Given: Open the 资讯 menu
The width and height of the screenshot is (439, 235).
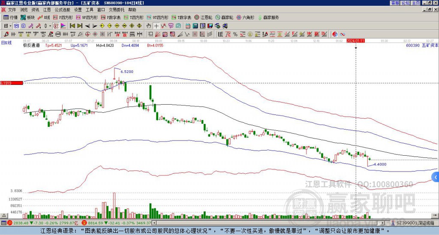Looking at the screenshot, I should pos(35,10).
